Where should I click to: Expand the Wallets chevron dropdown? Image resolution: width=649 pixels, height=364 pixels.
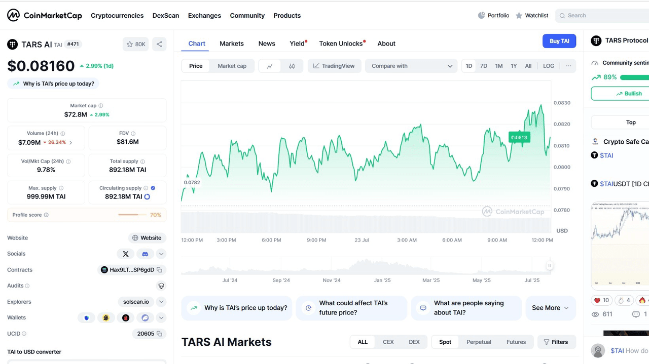click(161, 318)
